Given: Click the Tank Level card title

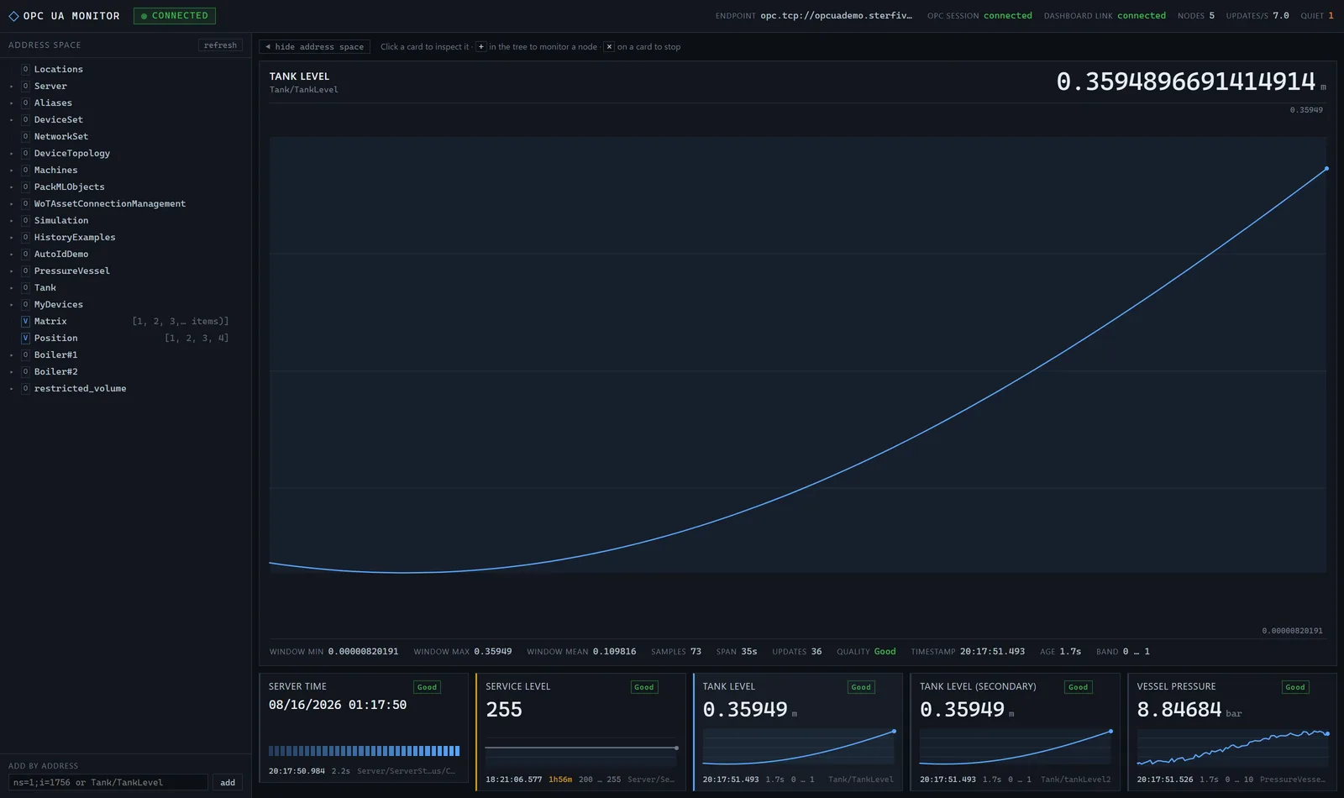Looking at the screenshot, I should tap(728, 686).
